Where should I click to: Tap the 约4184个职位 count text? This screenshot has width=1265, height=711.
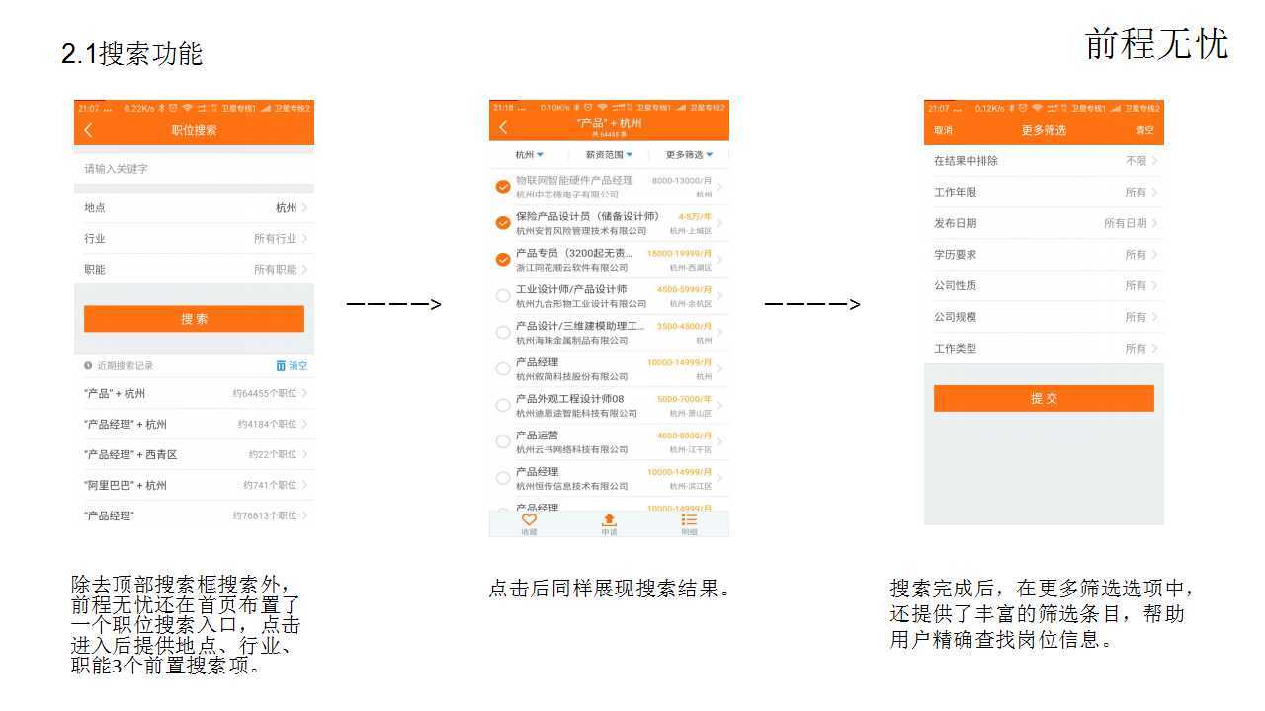pos(267,425)
